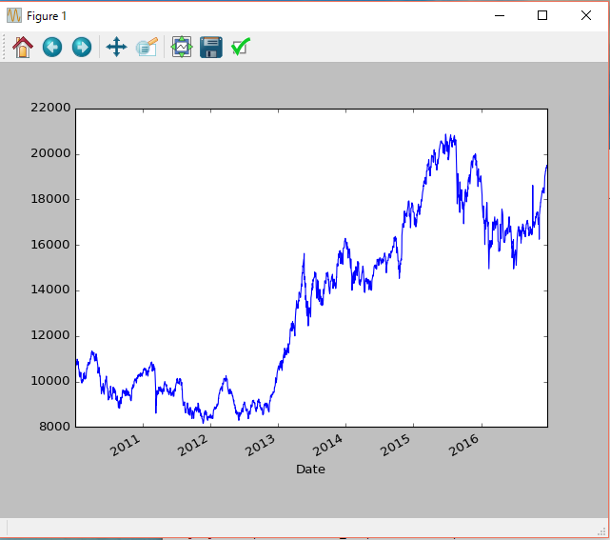Click the 14000 y-axis tick label
610x540 pixels.
50,290
